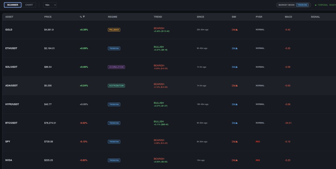
Task: Click the NVDA price $225.23
Action: [x=49, y=160]
